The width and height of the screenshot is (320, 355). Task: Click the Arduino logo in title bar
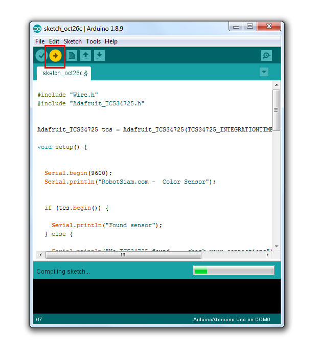[37, 29]
